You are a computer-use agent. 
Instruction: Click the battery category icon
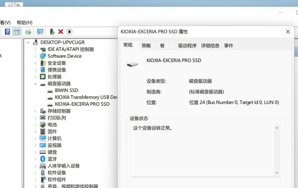pos(43,124)
